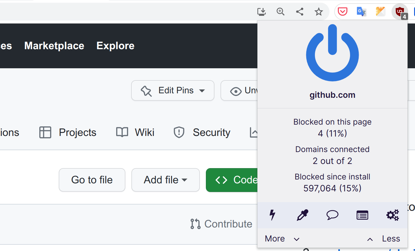Collapse popup with Less option
415x251 pixels.
[384, 239]
